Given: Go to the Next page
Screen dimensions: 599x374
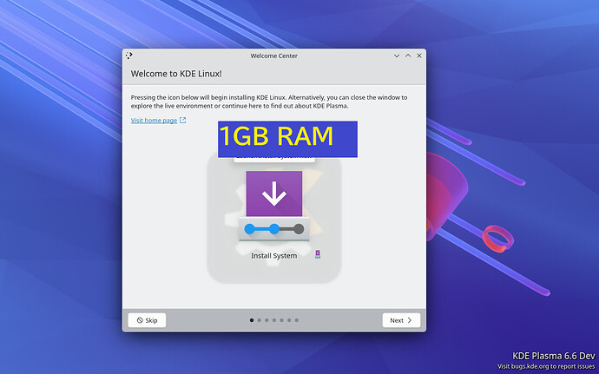Looking at the screenshot, I should point(401,320).
